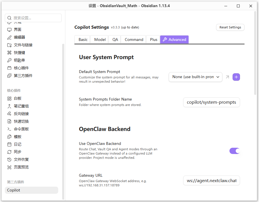Click the 钥匙串 key icon
259x202 pixels.
tap(9, 60)
